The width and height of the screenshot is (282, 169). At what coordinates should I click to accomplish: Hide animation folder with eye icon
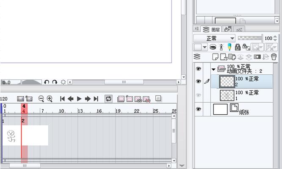(198, 68)
